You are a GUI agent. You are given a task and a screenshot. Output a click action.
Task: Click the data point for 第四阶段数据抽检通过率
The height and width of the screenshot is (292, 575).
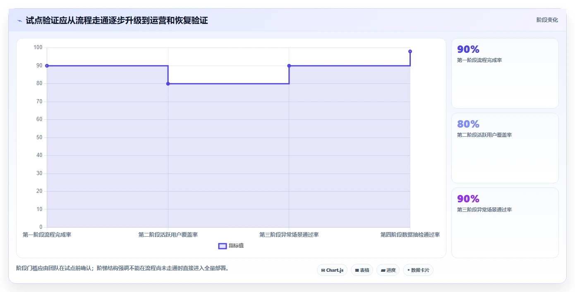pos(410,51)
